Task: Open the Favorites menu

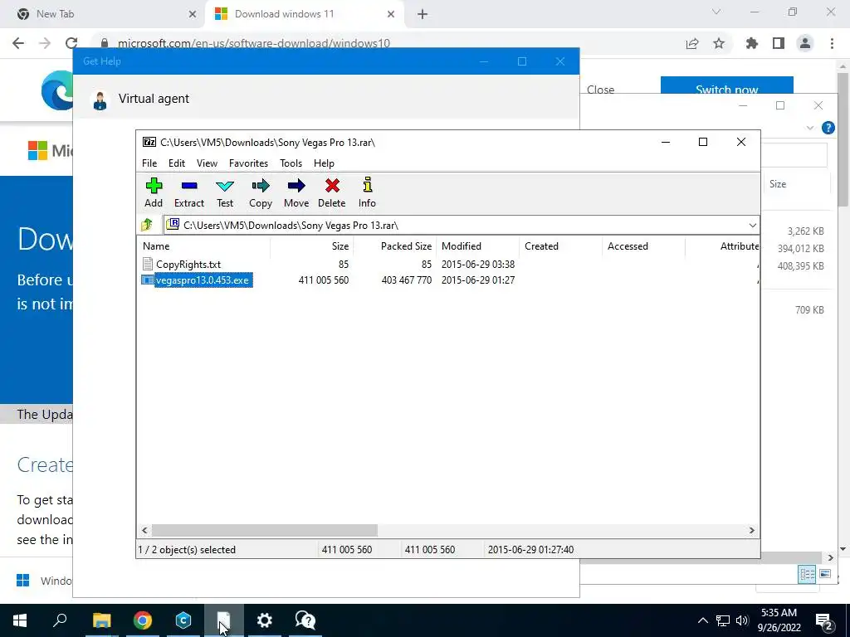Action: click(248, 163)
